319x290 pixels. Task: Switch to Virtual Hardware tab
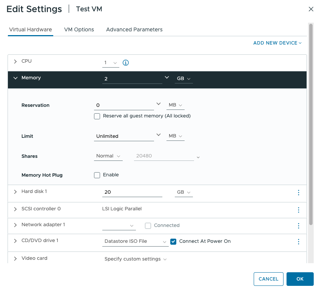click(x=31, y=30)
